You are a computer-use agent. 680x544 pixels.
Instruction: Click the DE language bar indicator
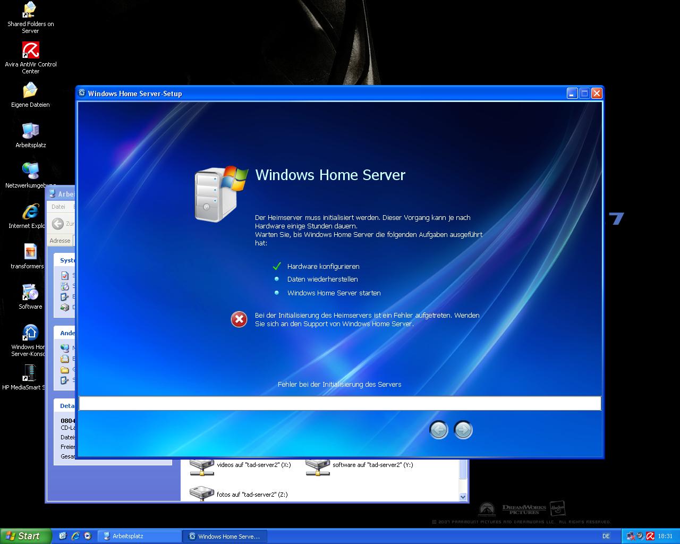pos(606,537)
